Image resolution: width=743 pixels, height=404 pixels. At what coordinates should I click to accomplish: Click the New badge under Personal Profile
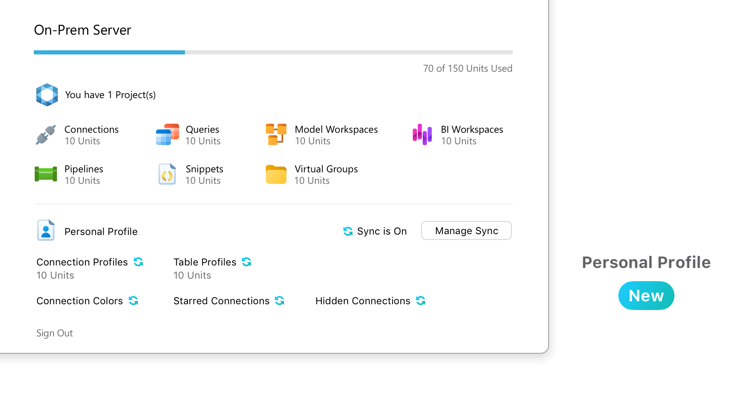[x=646, y=296]
